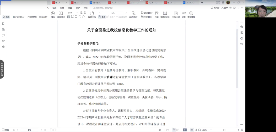Open the 批注 menu tab
The width and height of the screenshot is (276, 132).
click(54, 8)
